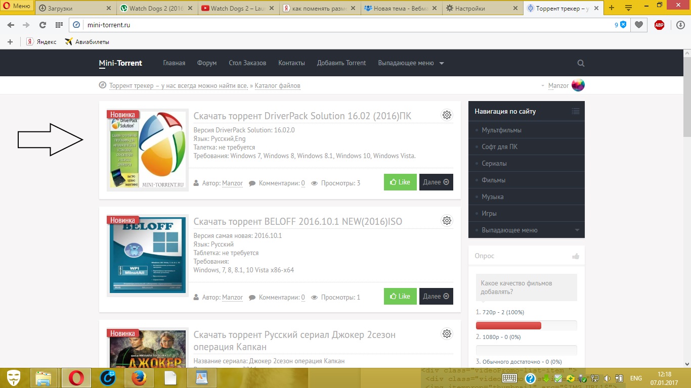Open Стол Заказов in the site menu
The image size is (691, 388).
(247, 63)
